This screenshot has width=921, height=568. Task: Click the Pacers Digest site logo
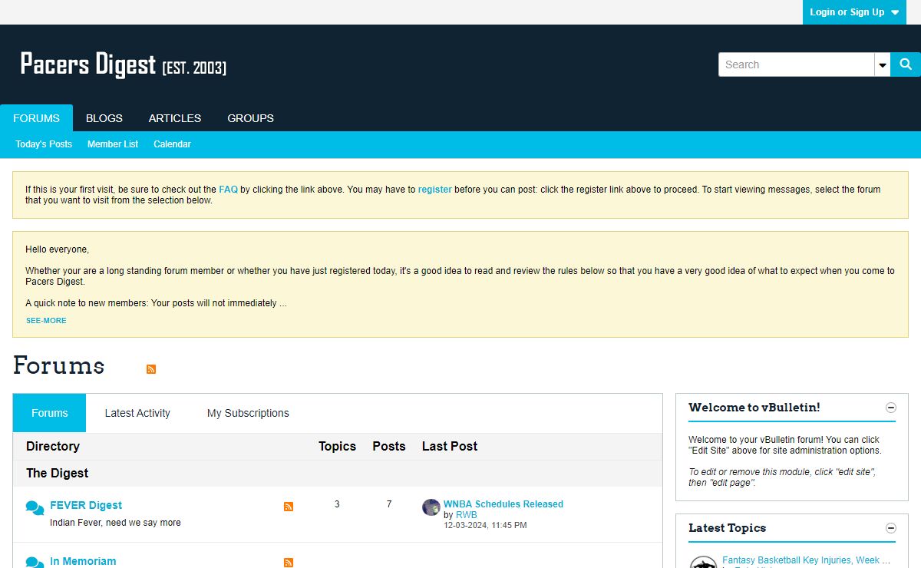coord(123,64)
